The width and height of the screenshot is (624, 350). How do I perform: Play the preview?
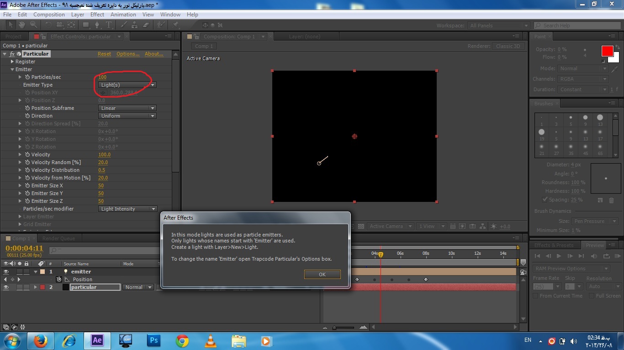coord(558,256)
